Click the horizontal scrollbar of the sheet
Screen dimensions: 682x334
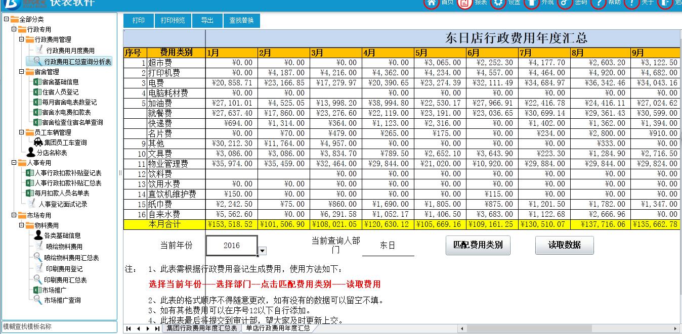tap(529, 328)
